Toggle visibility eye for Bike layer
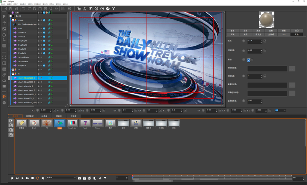The image size is (307, 185). click(x=41, y=28)
